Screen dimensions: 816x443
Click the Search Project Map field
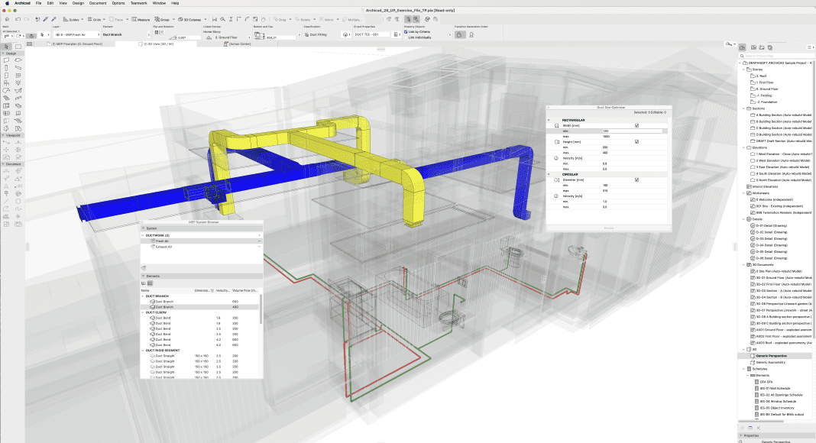pyautogui.click(x=776, y=55)
